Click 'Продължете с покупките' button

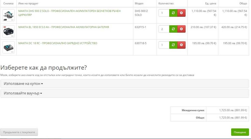click(x=19, y=132)
